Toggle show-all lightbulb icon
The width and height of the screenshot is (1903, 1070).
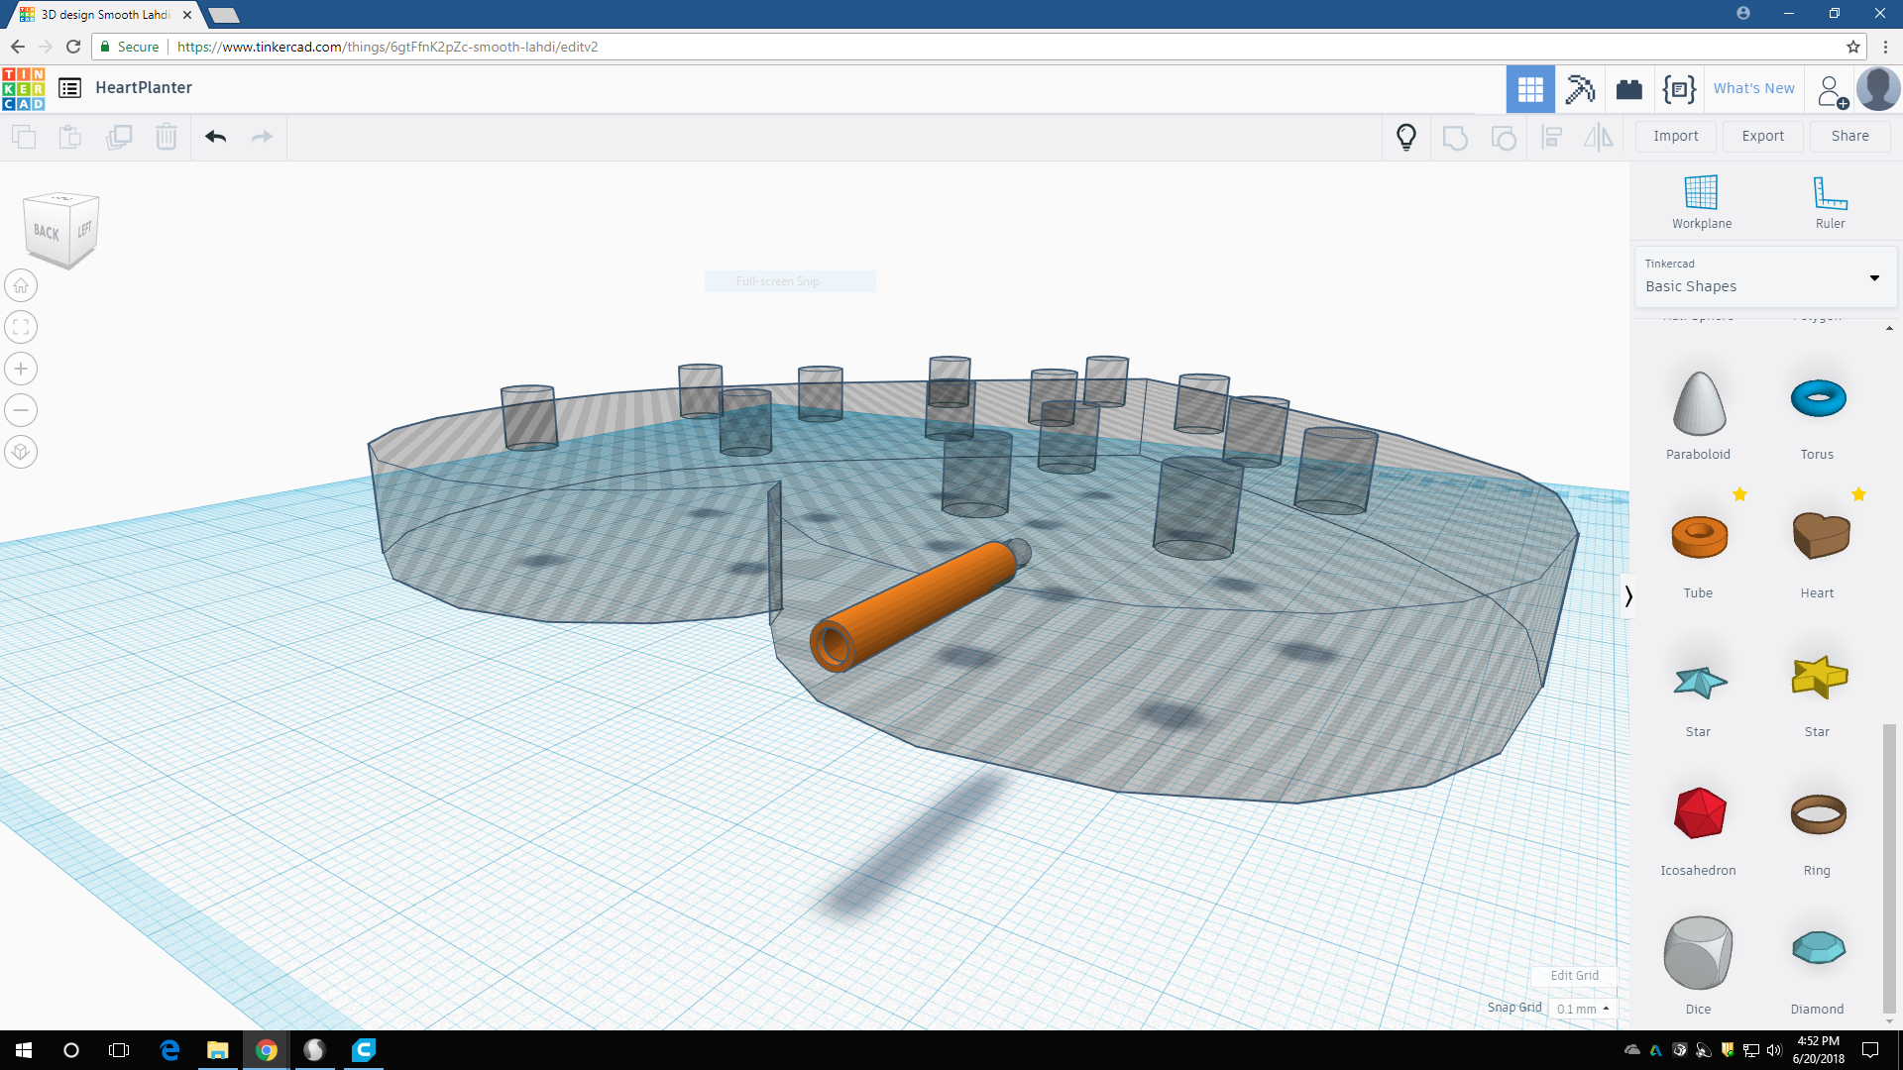click(1406, 137)
